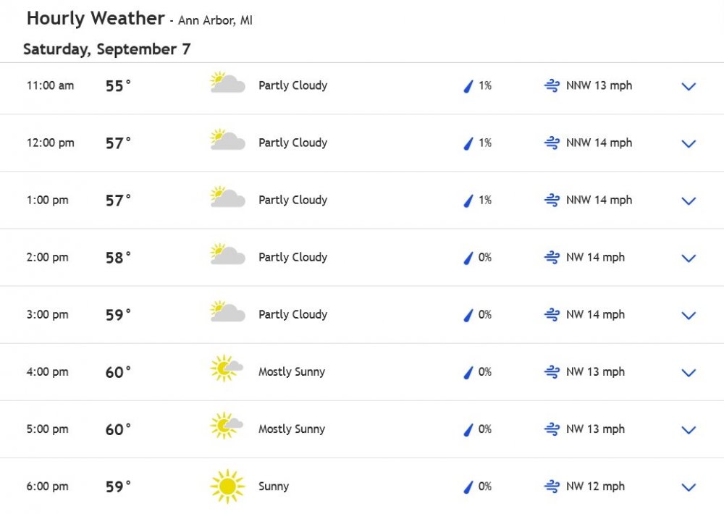Select the wind icon on the 3:00 pm row
Image resolution: width=724 pixels, height=514 pixels.
tap(550, 314)
